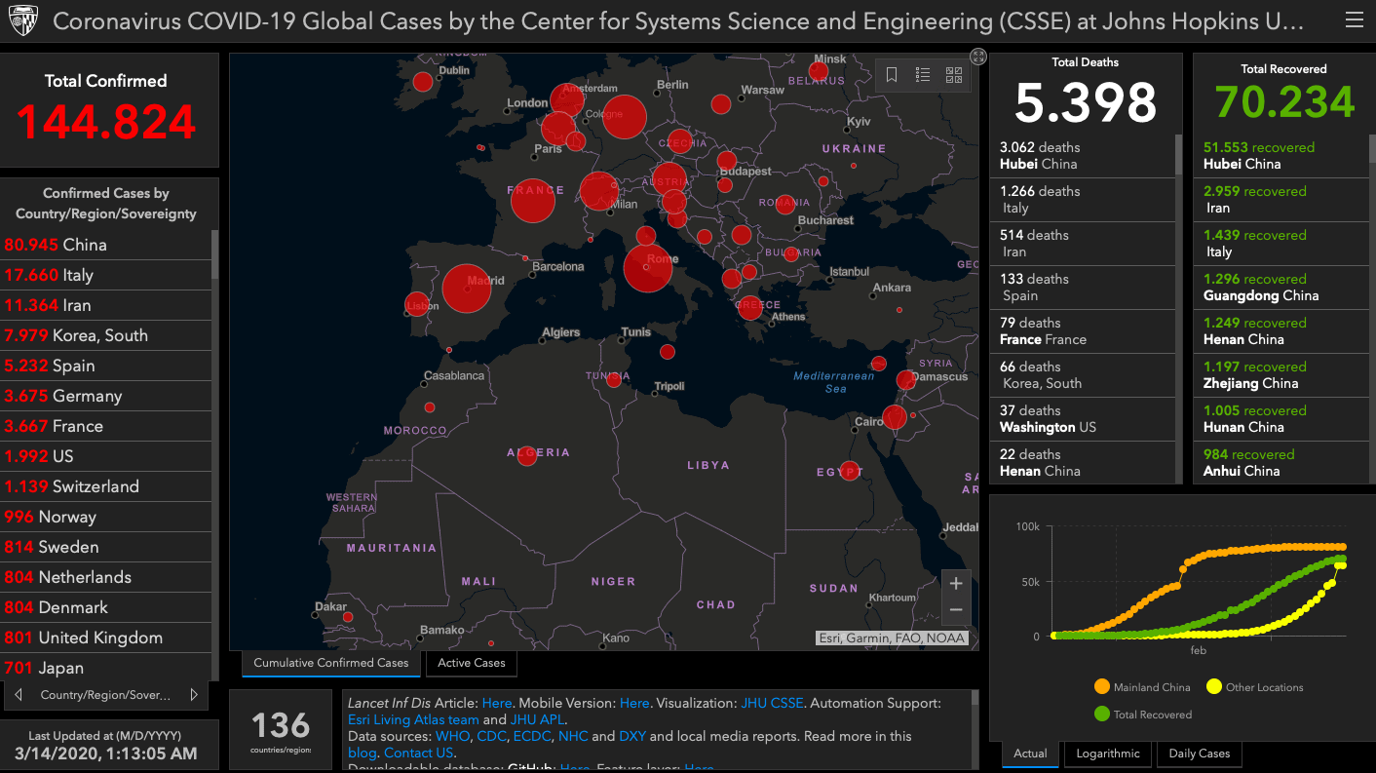Open the CDC data source link
Viewport: 1376px width, 773px height.
point(492,736)
